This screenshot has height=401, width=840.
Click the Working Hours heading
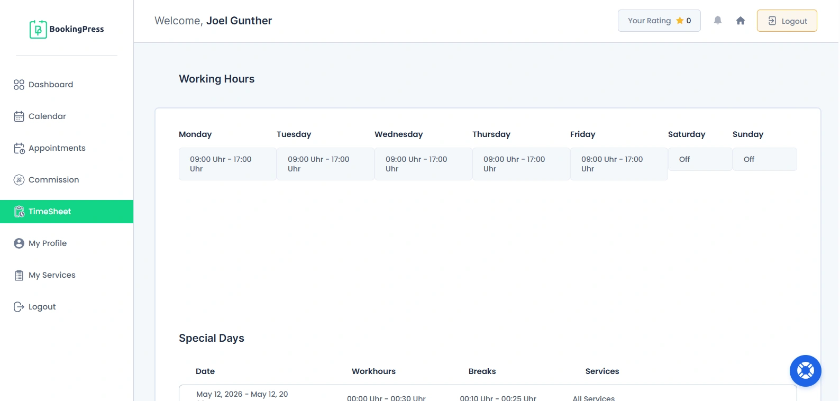[216, 79]
